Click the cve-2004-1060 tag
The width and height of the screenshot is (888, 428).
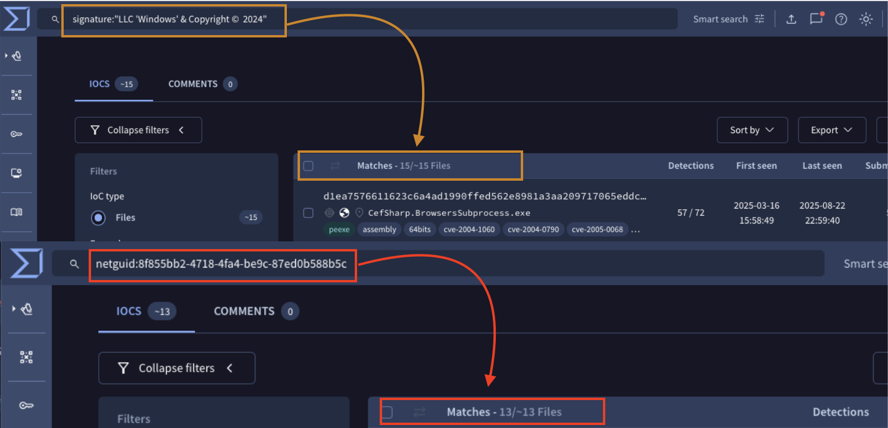[x=470, y=229]
